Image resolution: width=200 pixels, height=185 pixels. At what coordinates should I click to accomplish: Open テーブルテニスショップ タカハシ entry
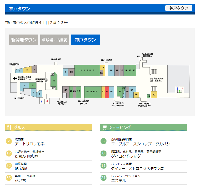[141, 144]
